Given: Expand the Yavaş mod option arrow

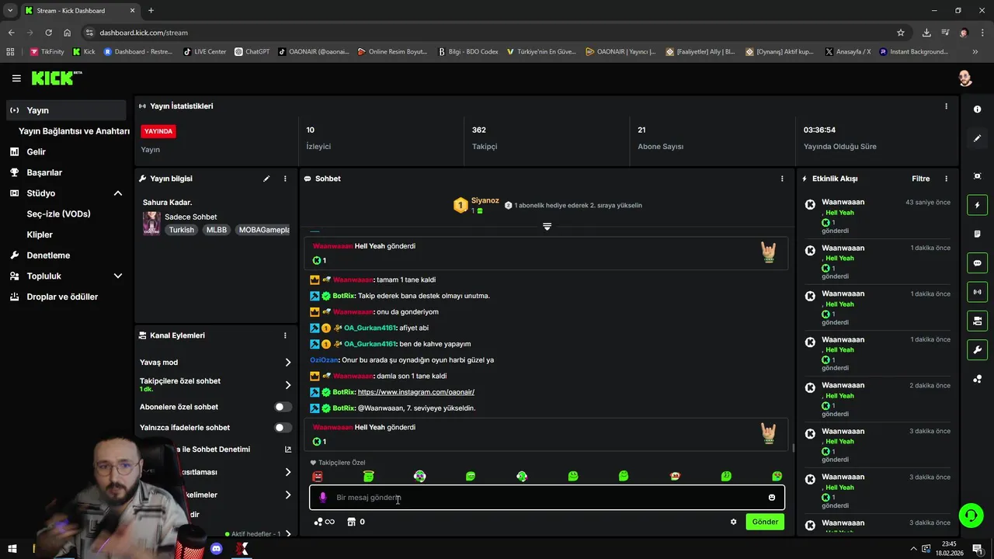Looking at the screenshot, I should pos(287,363).
